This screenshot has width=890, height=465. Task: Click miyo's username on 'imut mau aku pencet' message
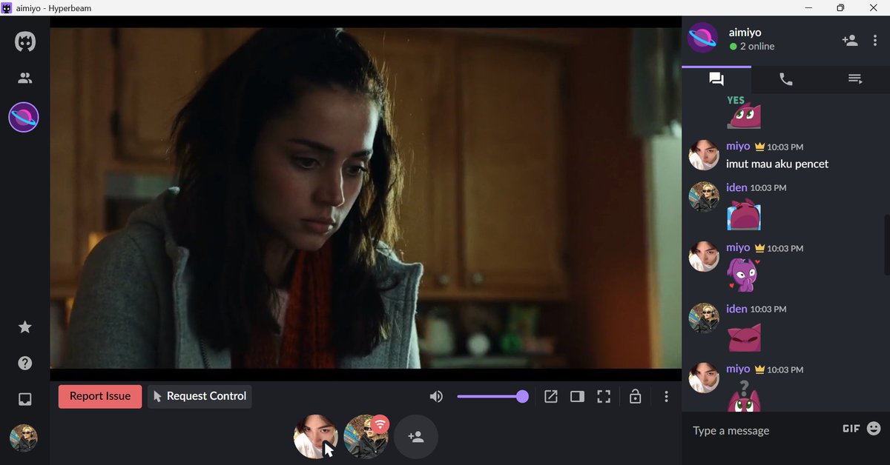(x=738, y=146)
